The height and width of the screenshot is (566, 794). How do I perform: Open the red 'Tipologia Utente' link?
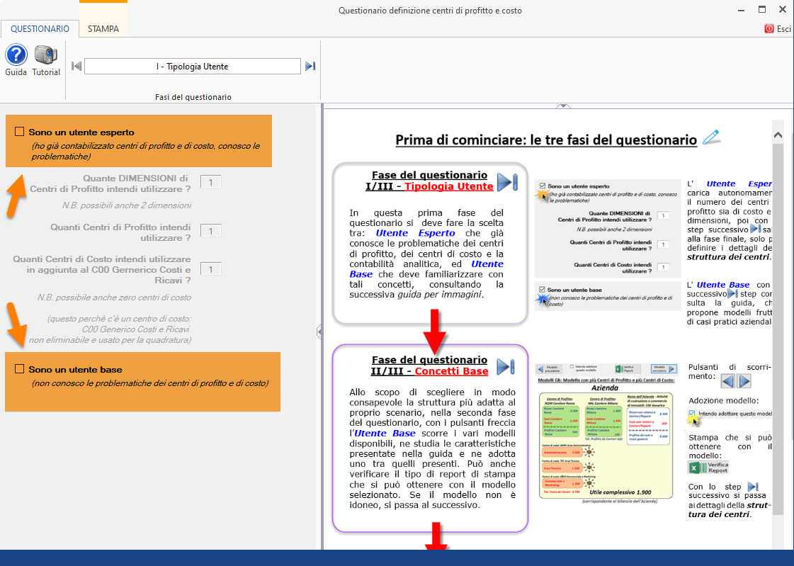click(448, 186)
